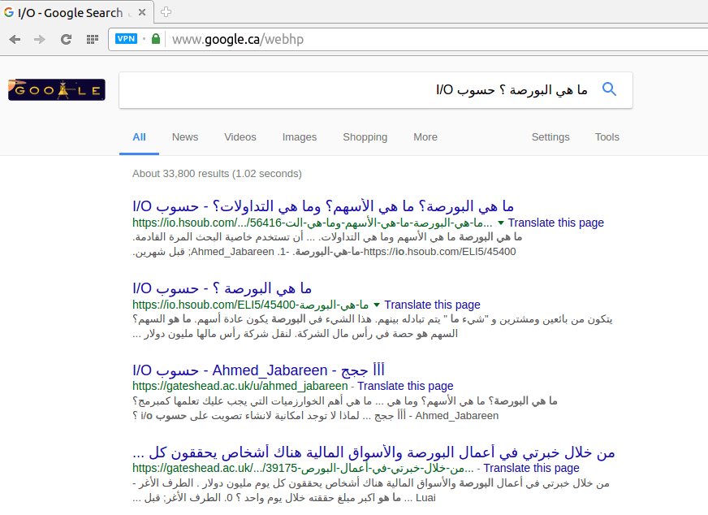Reload the page with the refresh icon
Image resolution: width=708 pixels, height=515 pixels.
coord(67,39)
